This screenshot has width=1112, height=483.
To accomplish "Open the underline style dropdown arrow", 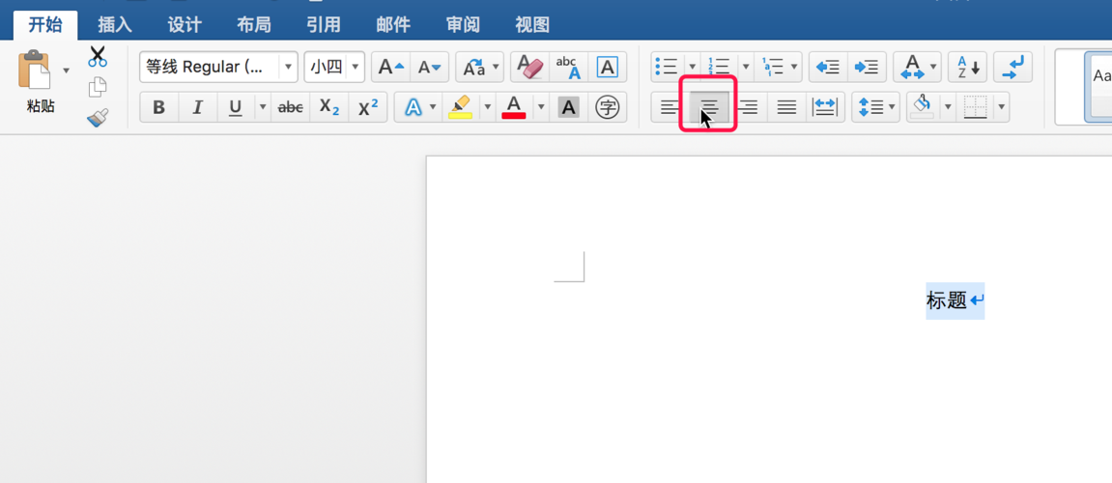I will click(x=263, y=108).
